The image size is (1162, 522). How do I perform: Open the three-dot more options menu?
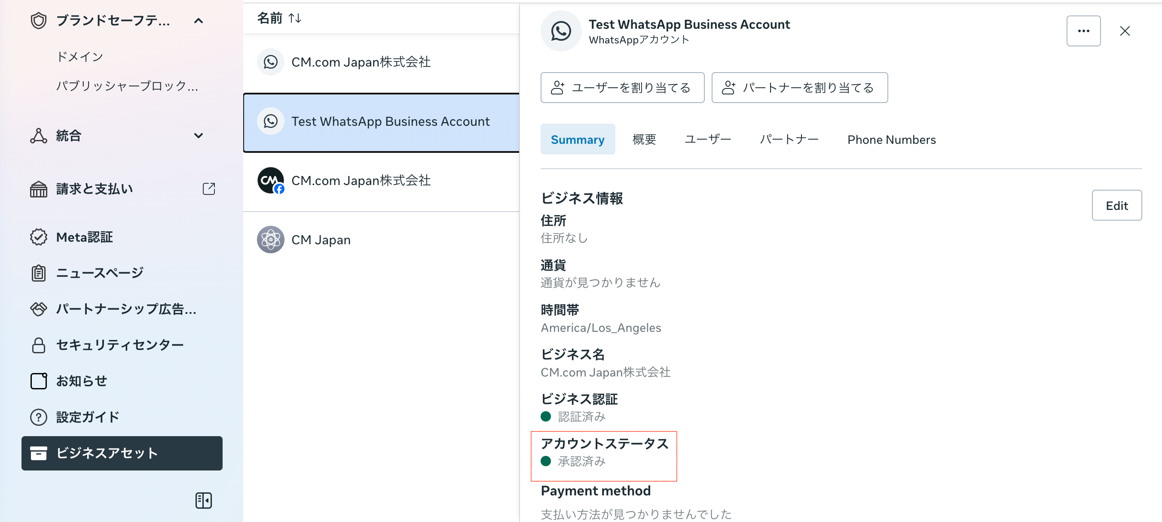click(1082, 31)
